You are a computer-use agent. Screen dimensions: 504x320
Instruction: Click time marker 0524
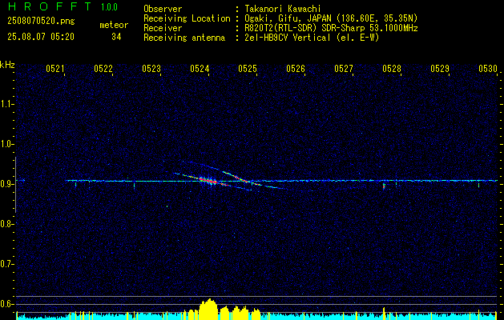[200, 68]
